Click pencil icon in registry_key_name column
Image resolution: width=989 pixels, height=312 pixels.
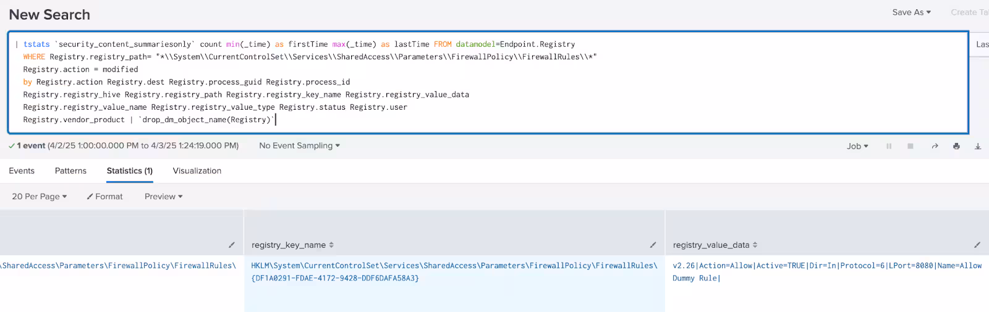[x=653, y=245]
